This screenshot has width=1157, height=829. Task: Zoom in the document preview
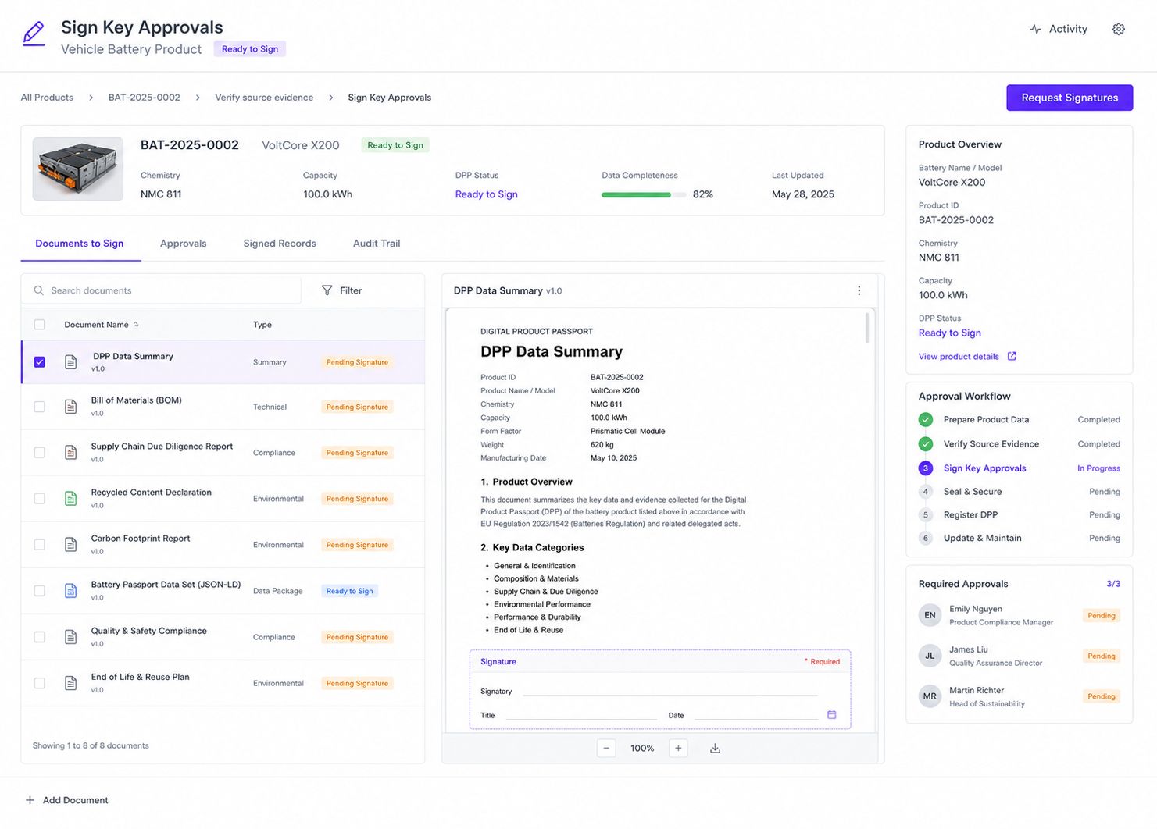678,748
